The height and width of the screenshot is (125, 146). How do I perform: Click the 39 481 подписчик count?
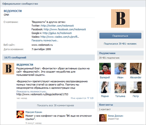(109, 58)
